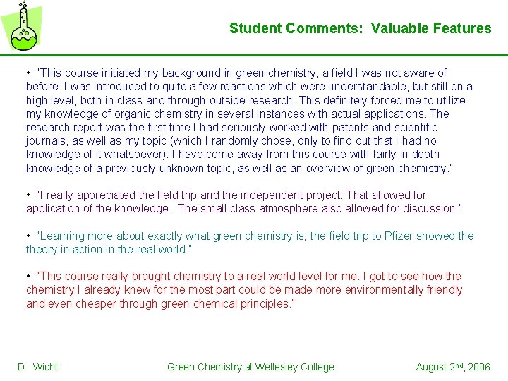Click footer text 'Green Chemistry at Wellesley College'

250,367
